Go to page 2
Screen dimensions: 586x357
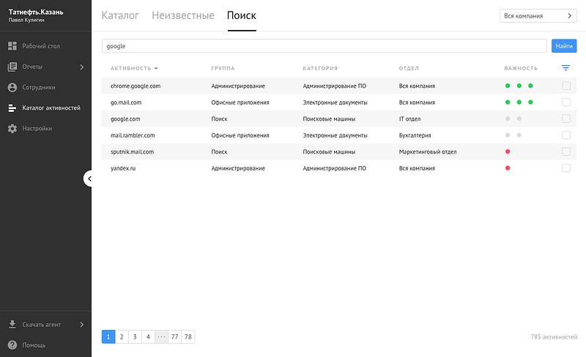pos(122,337)
